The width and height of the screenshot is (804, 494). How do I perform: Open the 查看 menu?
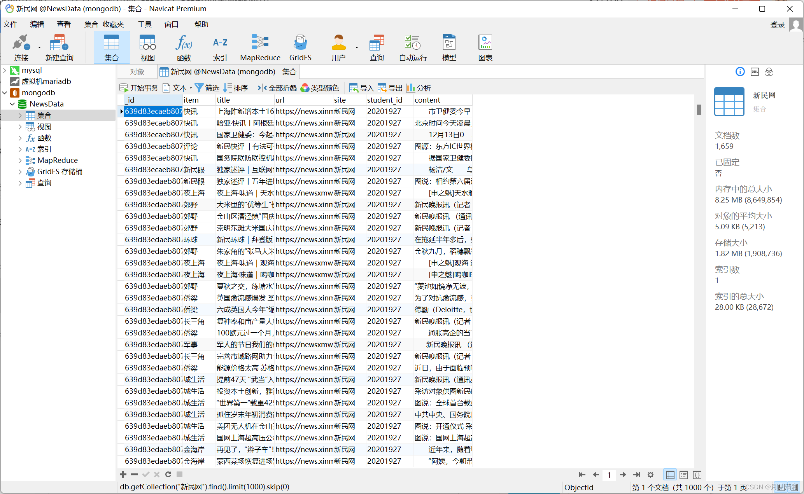point(64,24)
